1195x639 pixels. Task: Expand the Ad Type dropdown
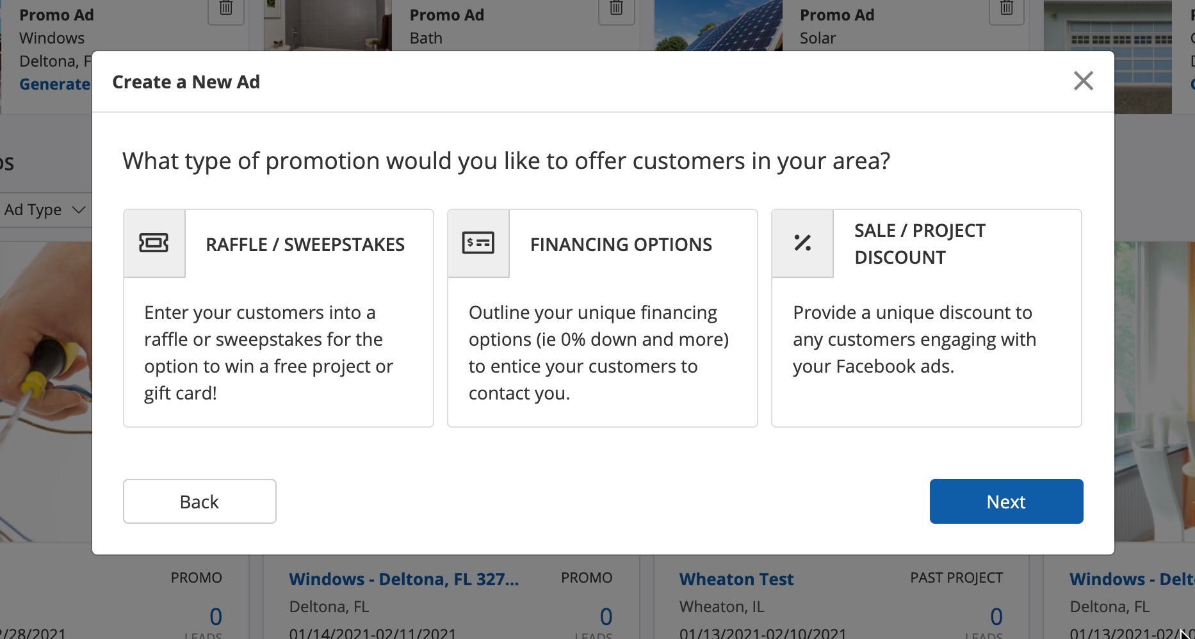[45, 210]
